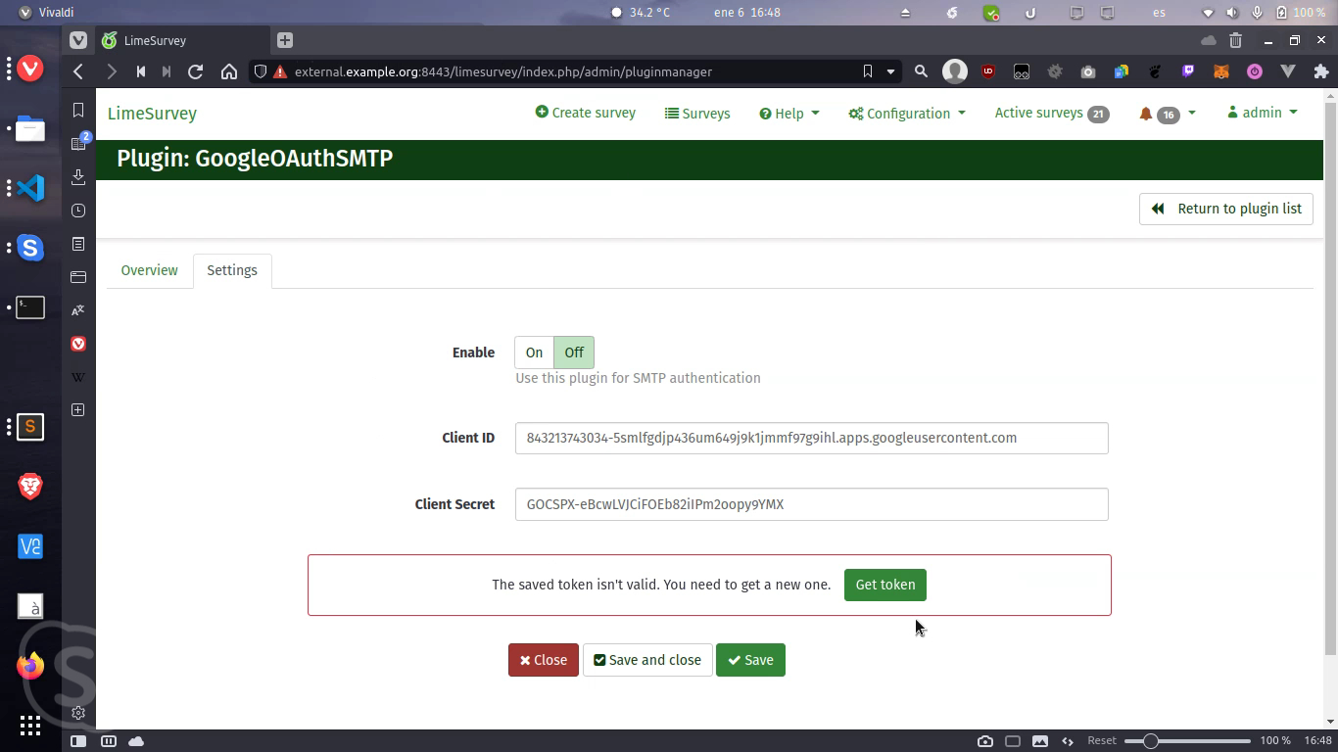Image resolution: width=1338 pixels, height=752 pixels.
Task: Click the Twitch extension icon
Action: pos(1188,71)
